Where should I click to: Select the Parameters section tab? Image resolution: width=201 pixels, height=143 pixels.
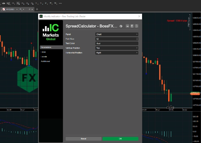click(x=51, y=47)
